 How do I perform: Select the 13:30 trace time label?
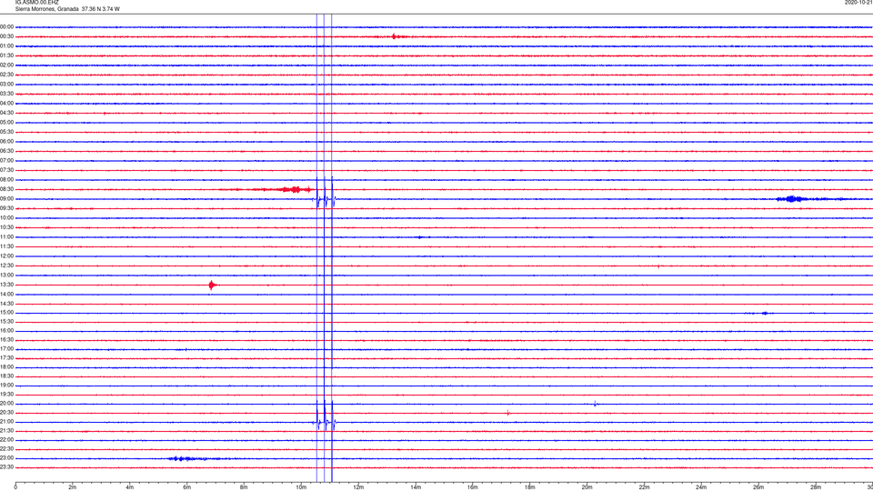pos(6,285)
